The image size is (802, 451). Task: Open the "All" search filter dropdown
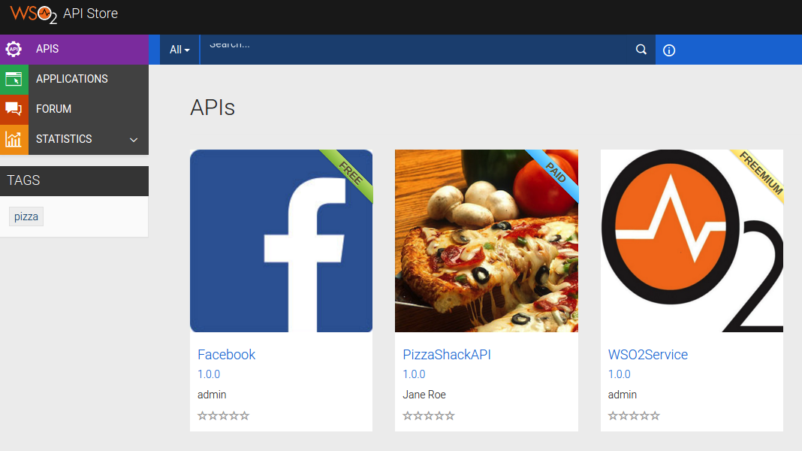coord(179,49)
